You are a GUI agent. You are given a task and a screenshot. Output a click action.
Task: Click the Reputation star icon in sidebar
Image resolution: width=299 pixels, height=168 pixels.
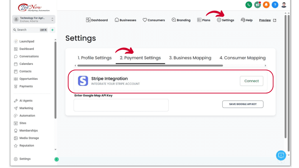click(16, 145)
